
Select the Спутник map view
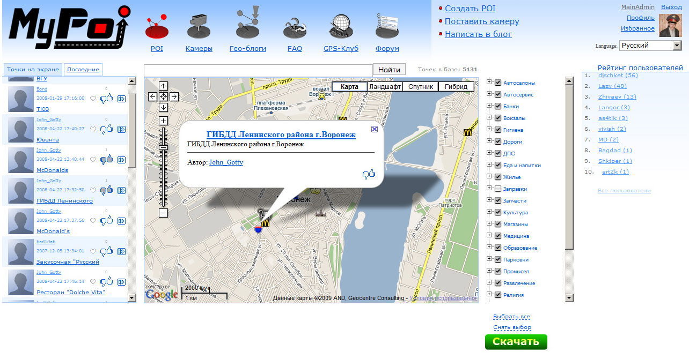pyautogui.click(x=421, y=87)
